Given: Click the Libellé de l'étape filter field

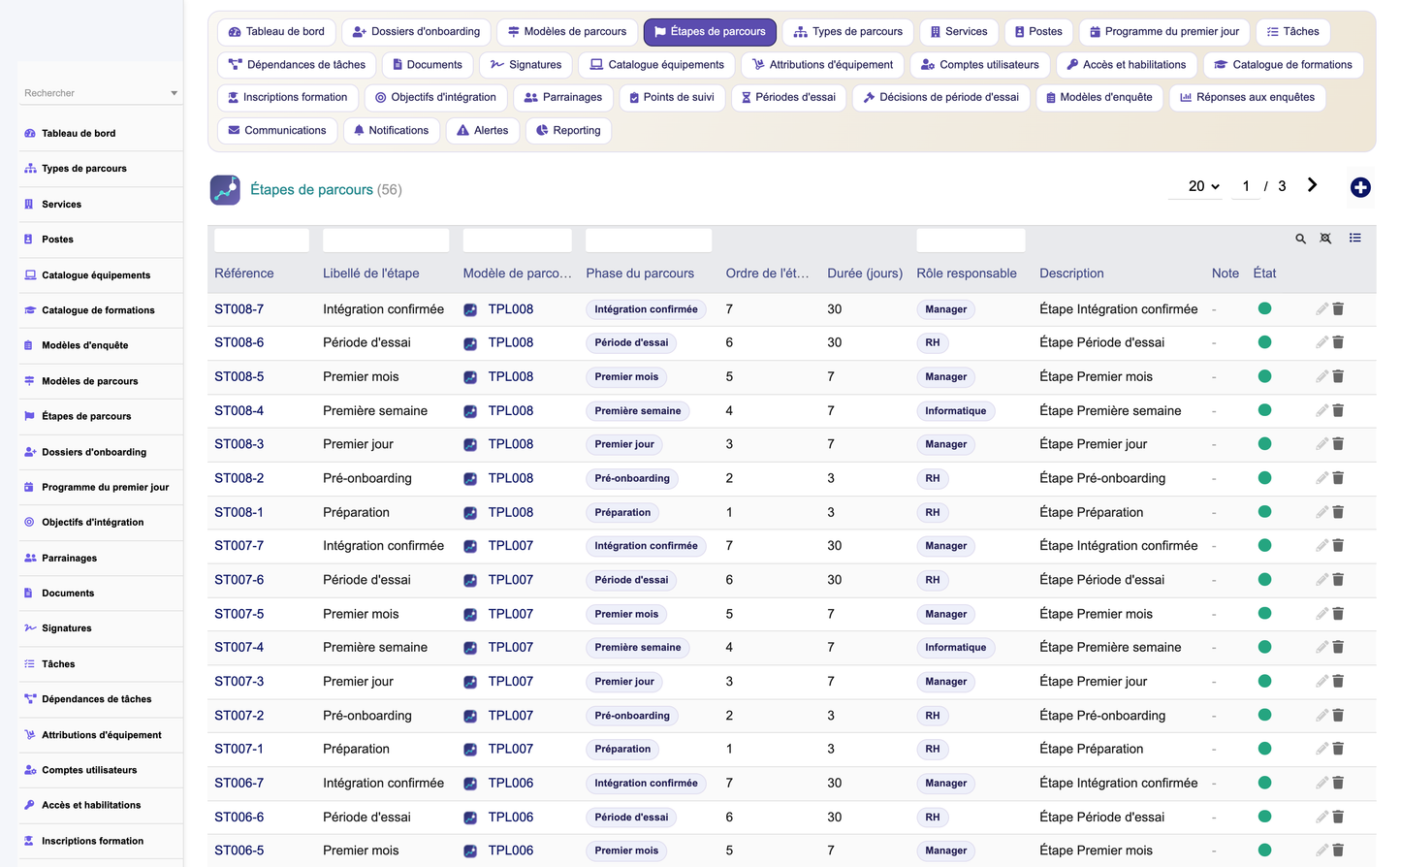Looking at the screenshot, I should click(386, 240).
